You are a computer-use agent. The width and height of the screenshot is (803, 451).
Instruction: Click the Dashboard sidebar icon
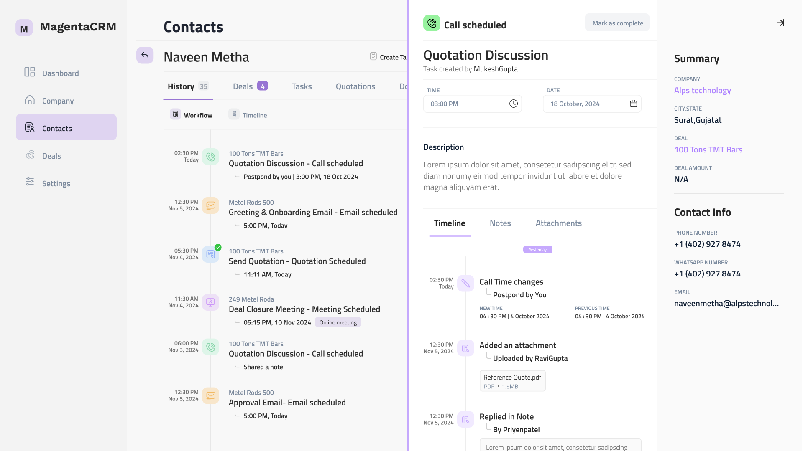pos(30,72)
